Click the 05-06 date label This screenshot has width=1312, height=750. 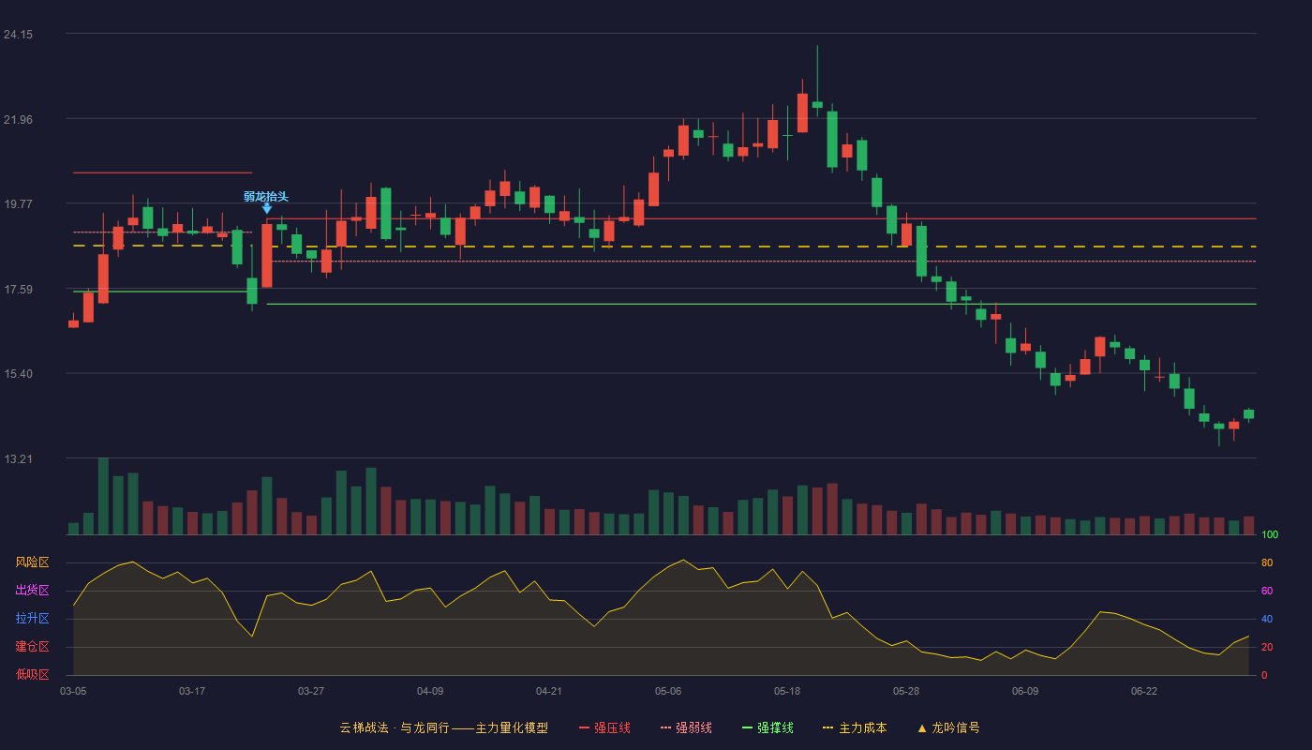(668, 691)
